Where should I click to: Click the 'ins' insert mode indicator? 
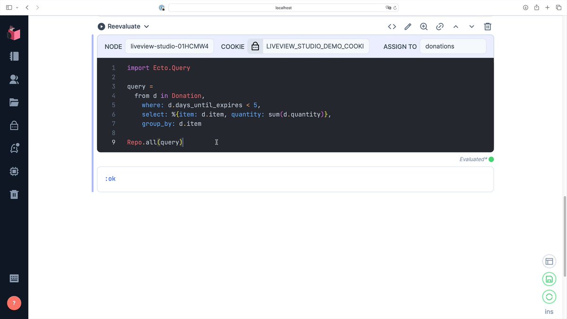(x=549, y=311)
